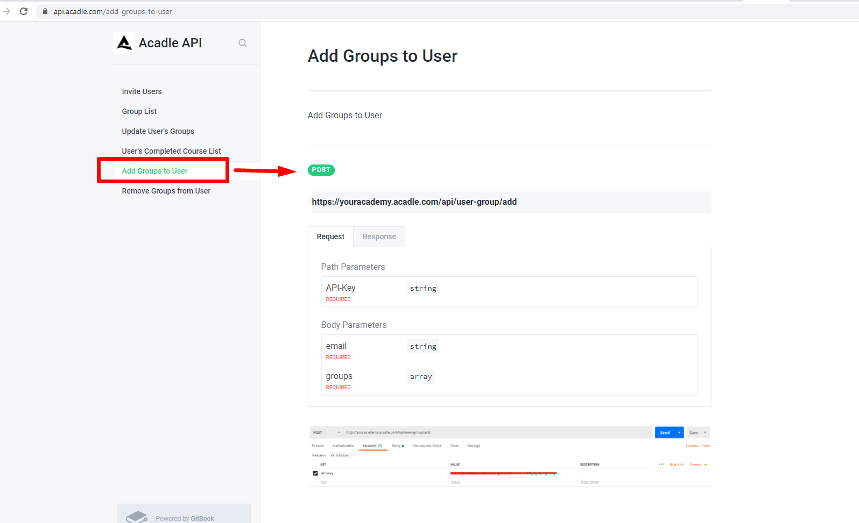Click the string type of API-Key
Viewport: 859px width, 523px height.
pos(423,288)
